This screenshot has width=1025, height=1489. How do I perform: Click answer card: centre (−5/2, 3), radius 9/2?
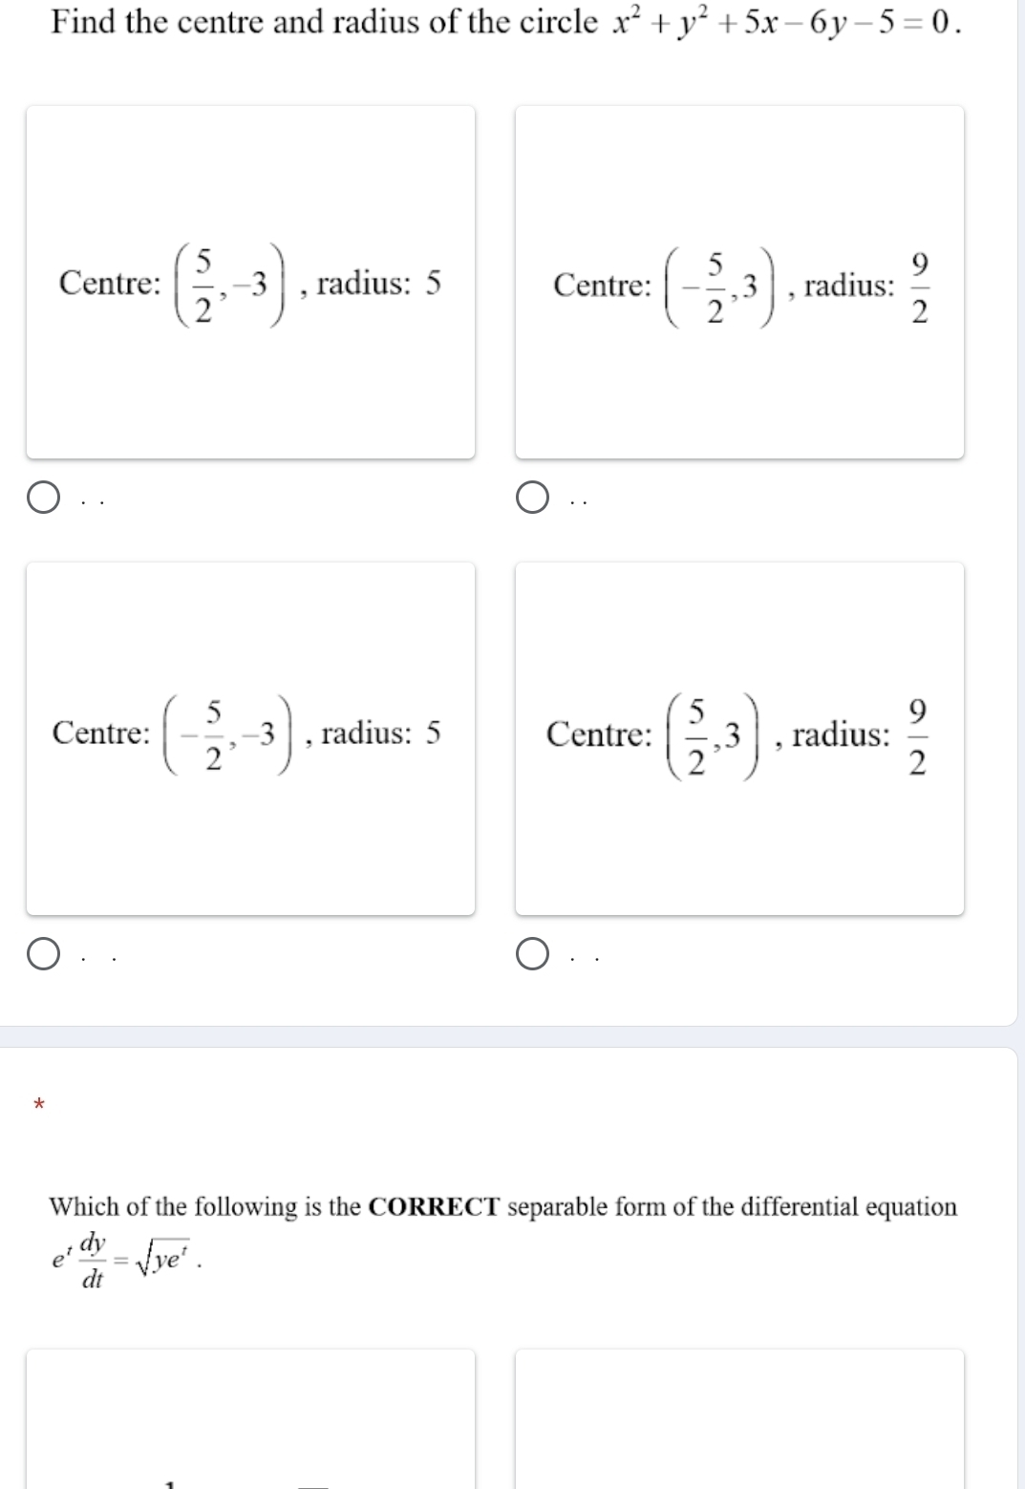coord(739,282)
